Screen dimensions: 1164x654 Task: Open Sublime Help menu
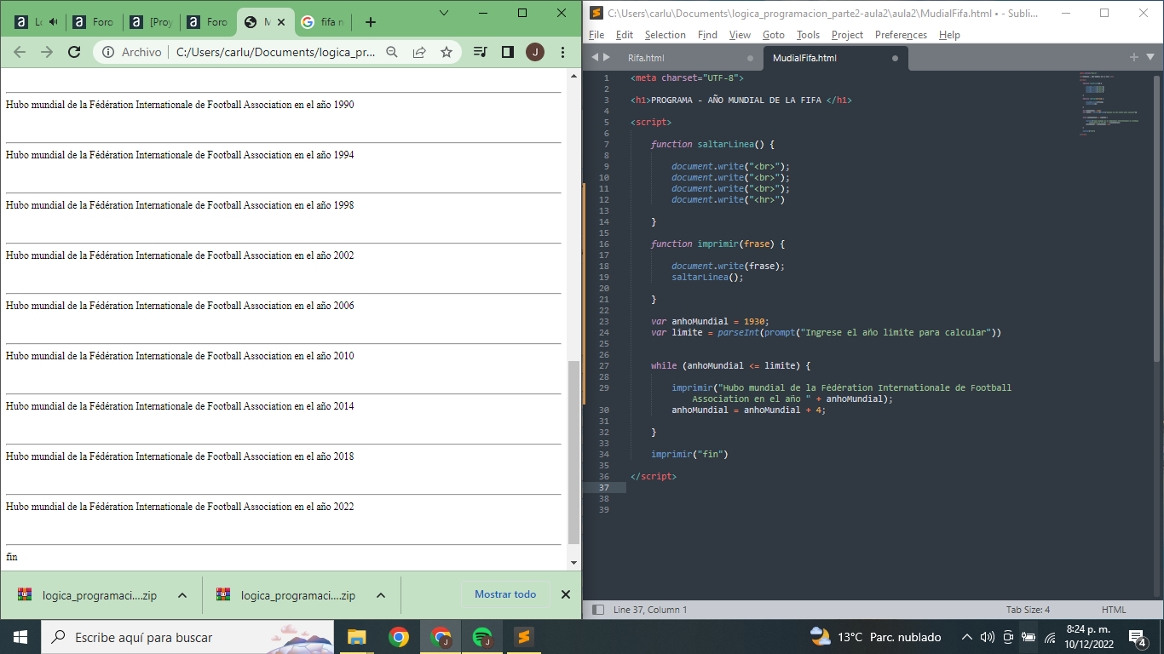point(949,35)
